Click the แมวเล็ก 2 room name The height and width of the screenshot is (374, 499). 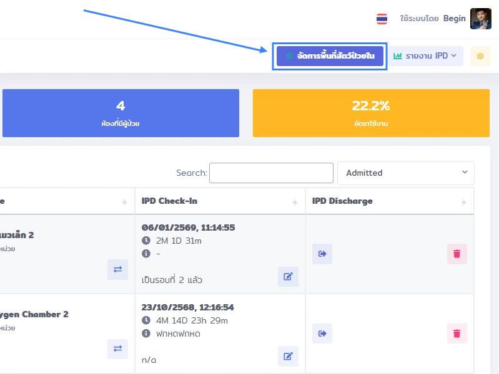coord(17,235)
